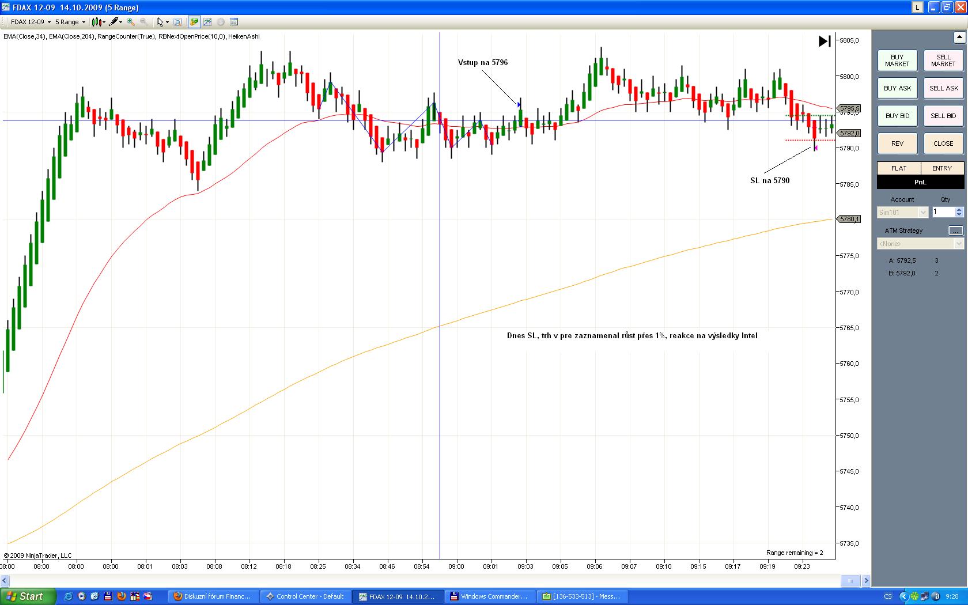Open the drawing tools pen dropdown
968x605 pixels.
(x=116, y=22)
